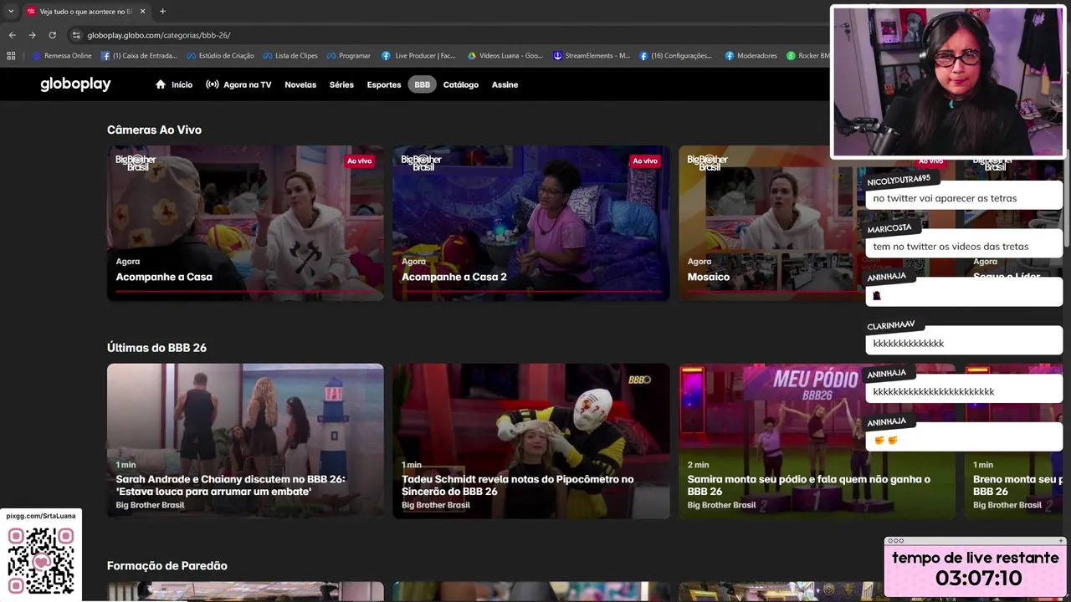1071x602 pixels.
Task: Open the Lista de Clipes bookmark
Action: coord(290,56)
